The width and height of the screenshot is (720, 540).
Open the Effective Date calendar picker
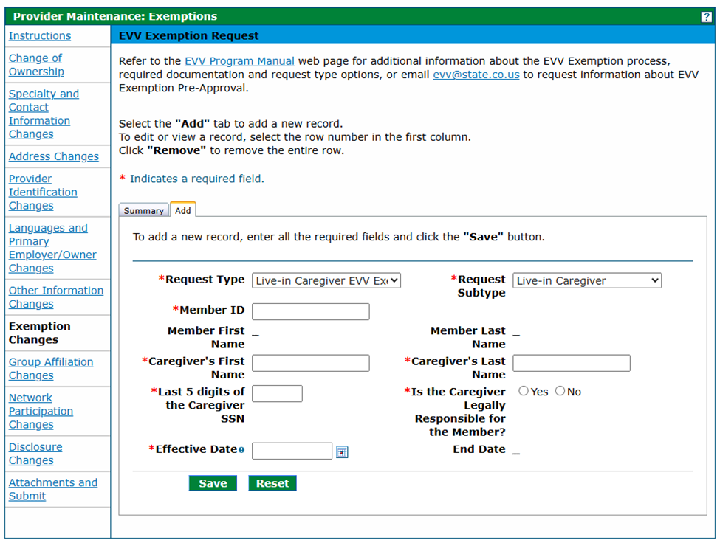tap(342, 452)
